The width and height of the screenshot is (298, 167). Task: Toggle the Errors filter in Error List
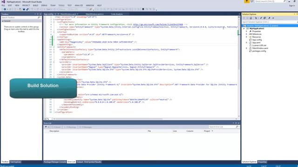pyautogui.click(x=56, y=127)
